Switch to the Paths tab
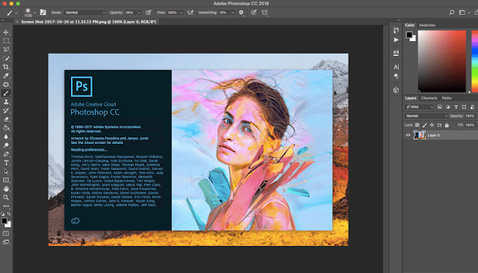This screenshot has height=273, width=478. (447, 98)
